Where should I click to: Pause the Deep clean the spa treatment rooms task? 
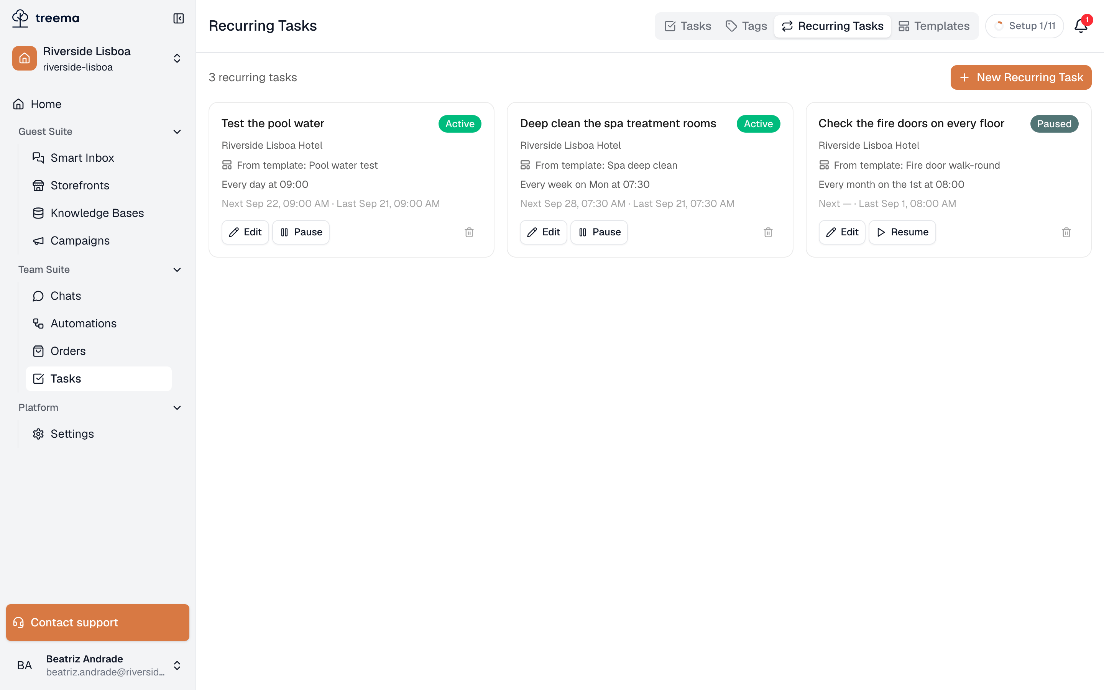click(x=599, y=232)
